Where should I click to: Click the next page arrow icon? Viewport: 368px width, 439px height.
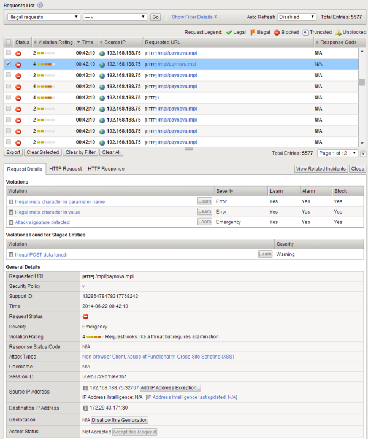[362, 153]
